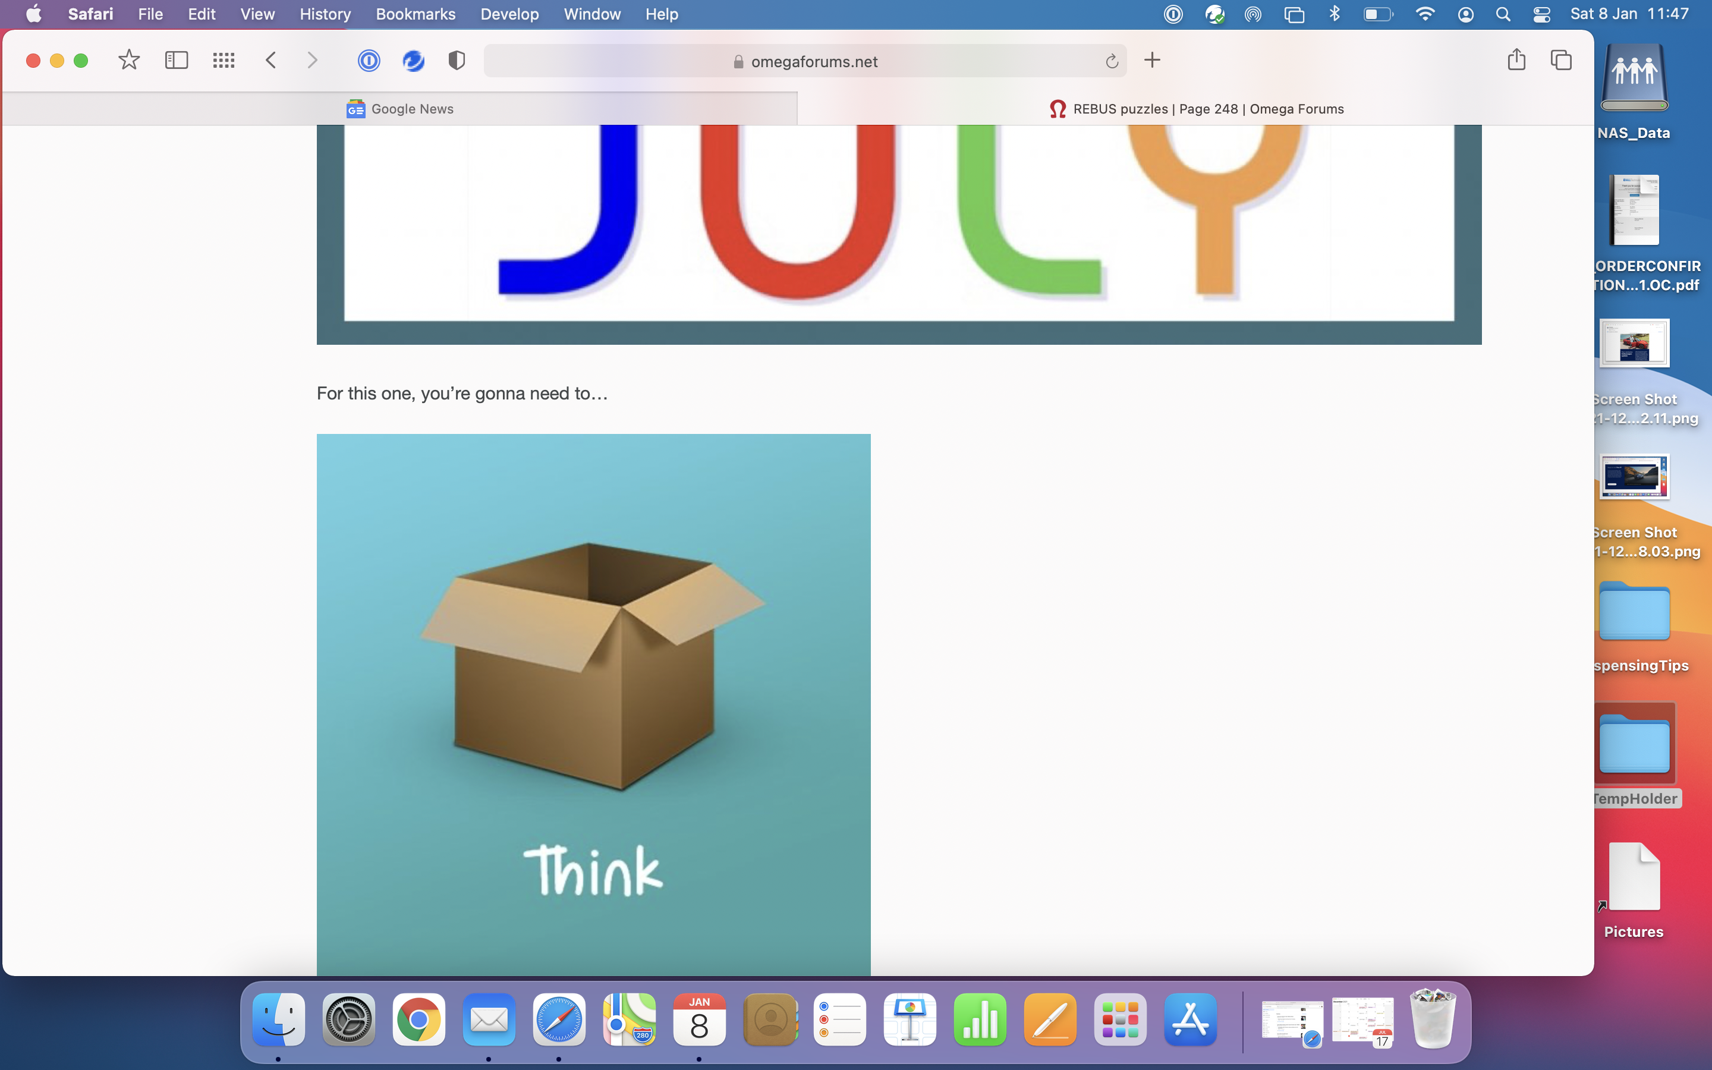Open the Wi-Fi status menu
This screenshot has height=1070, width=1712.
(1425, 14)
